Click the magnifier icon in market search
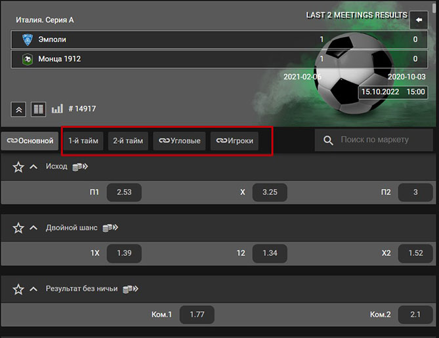The height and width of the screenshot is (338, 439). (328, 140)
